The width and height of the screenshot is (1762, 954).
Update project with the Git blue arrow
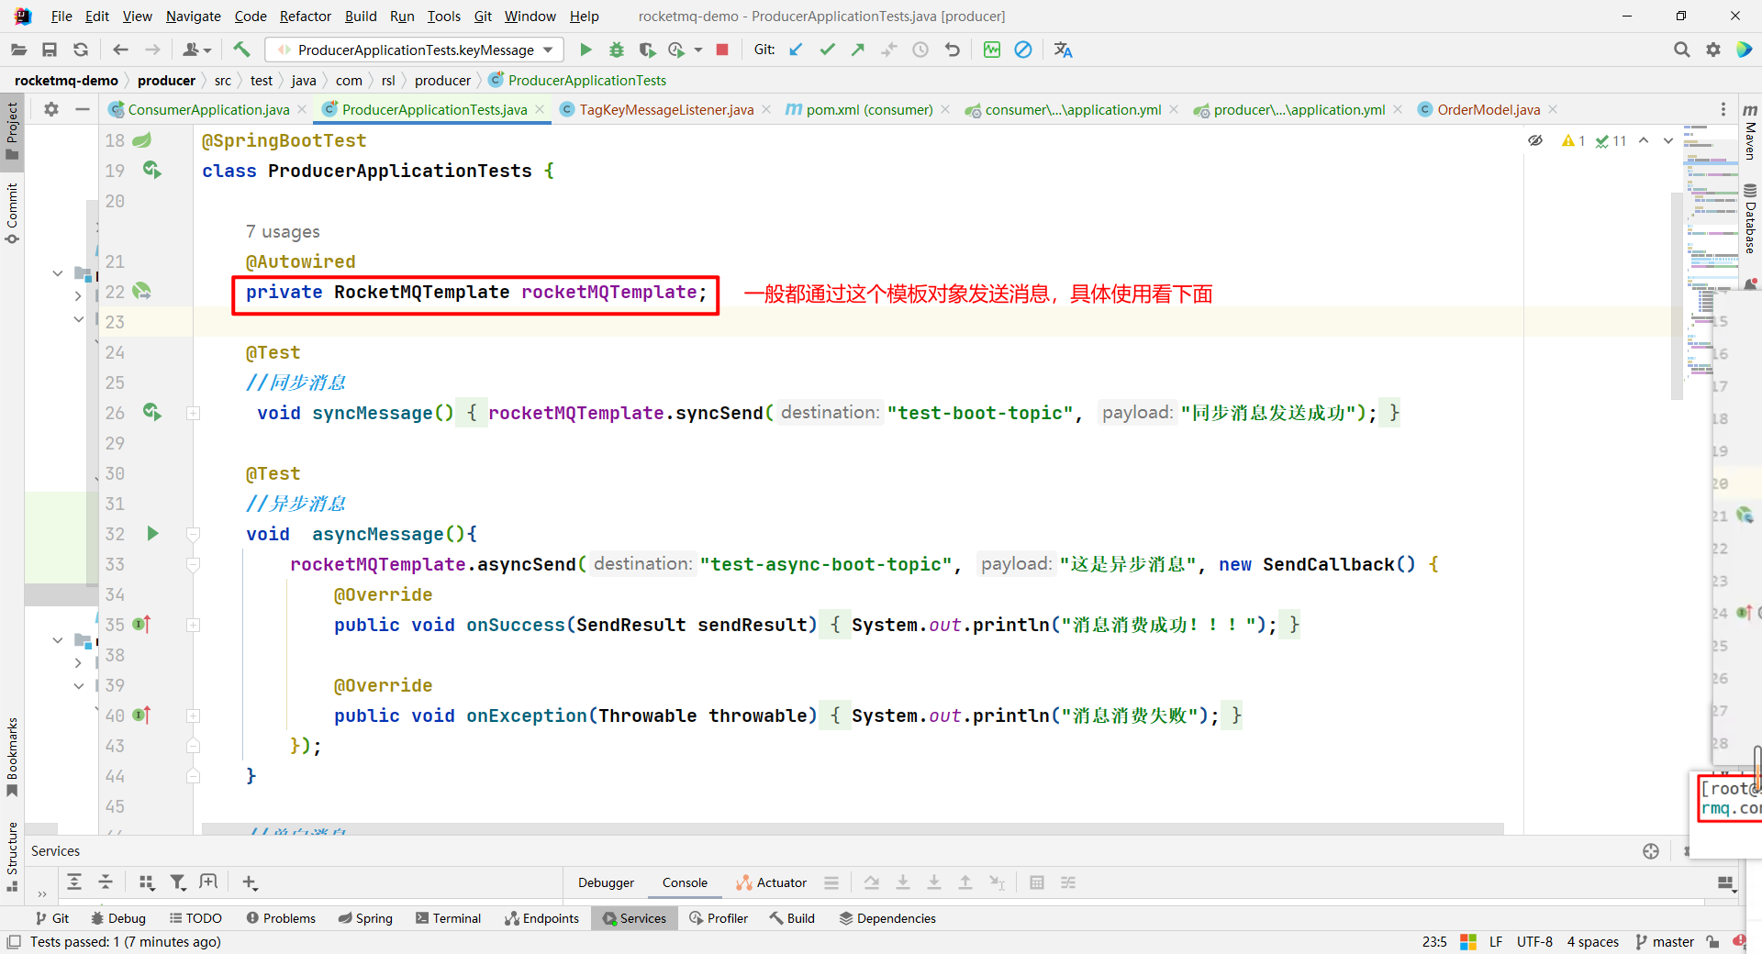(x=796, y=50)
